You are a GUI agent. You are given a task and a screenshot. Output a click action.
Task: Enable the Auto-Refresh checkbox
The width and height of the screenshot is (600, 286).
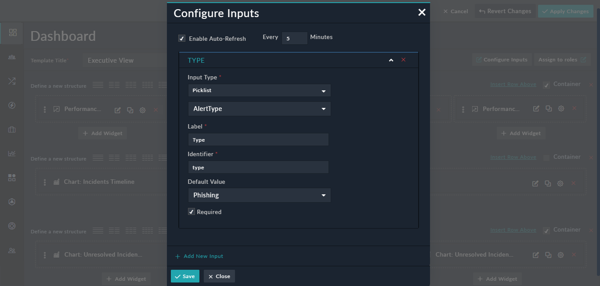(181, 38)
